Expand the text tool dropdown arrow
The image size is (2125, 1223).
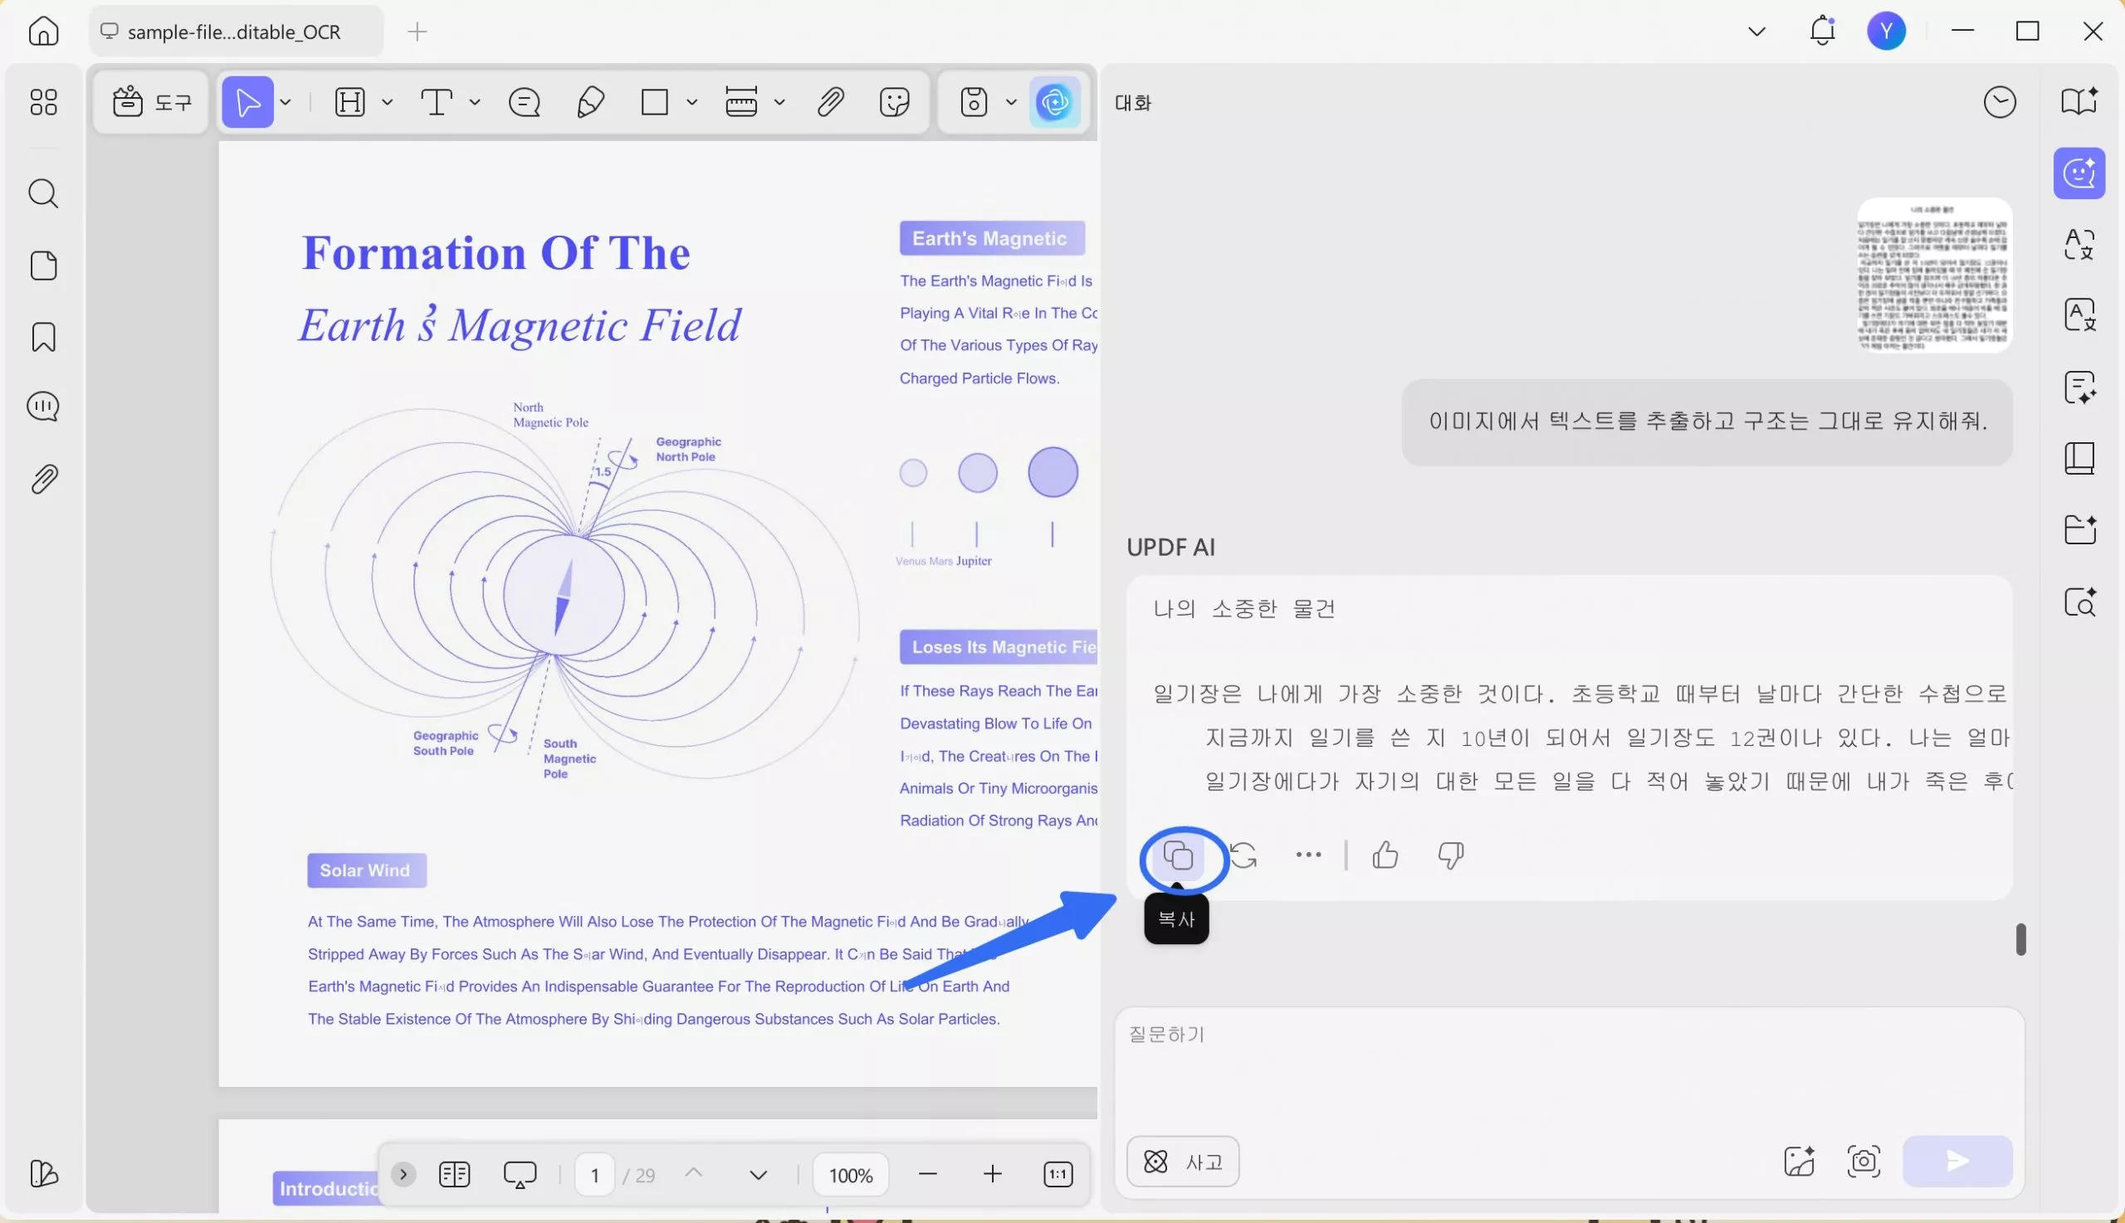(475, 103)
